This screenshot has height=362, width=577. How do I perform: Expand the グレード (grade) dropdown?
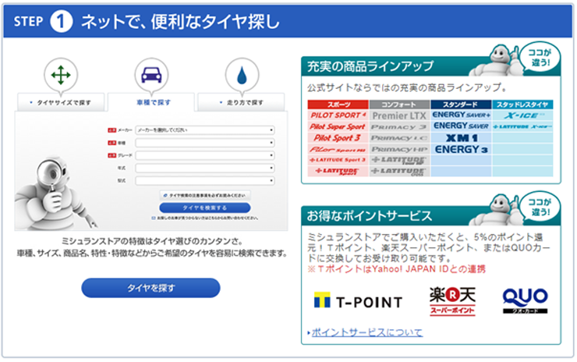204,155
